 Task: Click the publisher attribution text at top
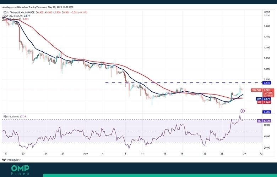pos(38,7)
